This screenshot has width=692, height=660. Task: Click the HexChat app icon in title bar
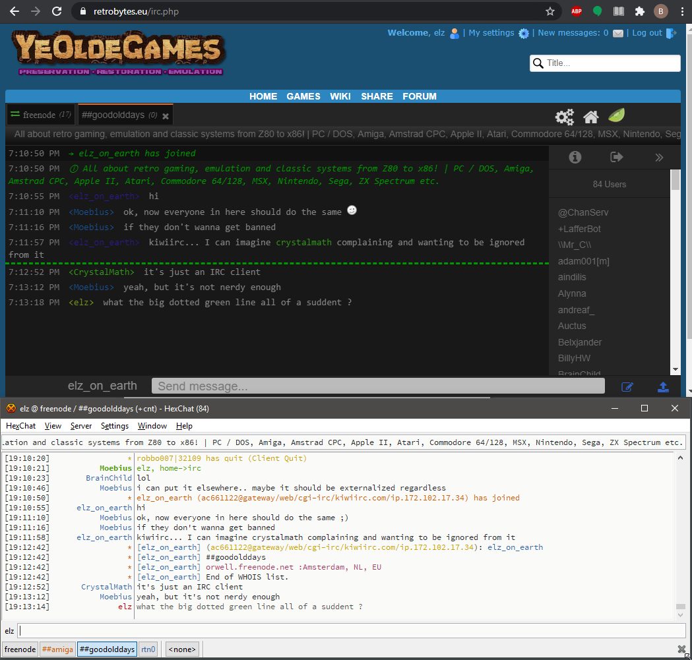[11, 409]
